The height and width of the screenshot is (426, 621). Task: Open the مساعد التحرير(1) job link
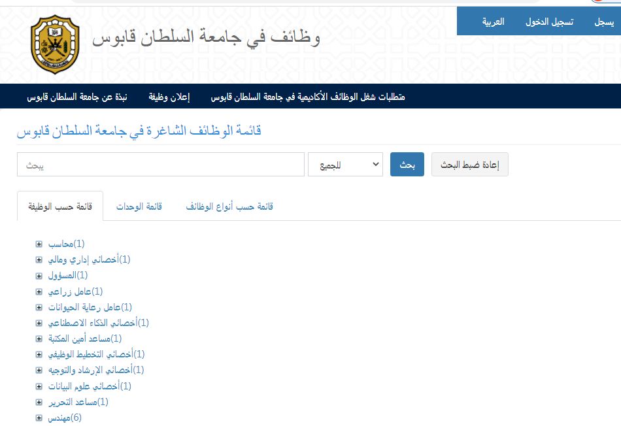[78, 402]
